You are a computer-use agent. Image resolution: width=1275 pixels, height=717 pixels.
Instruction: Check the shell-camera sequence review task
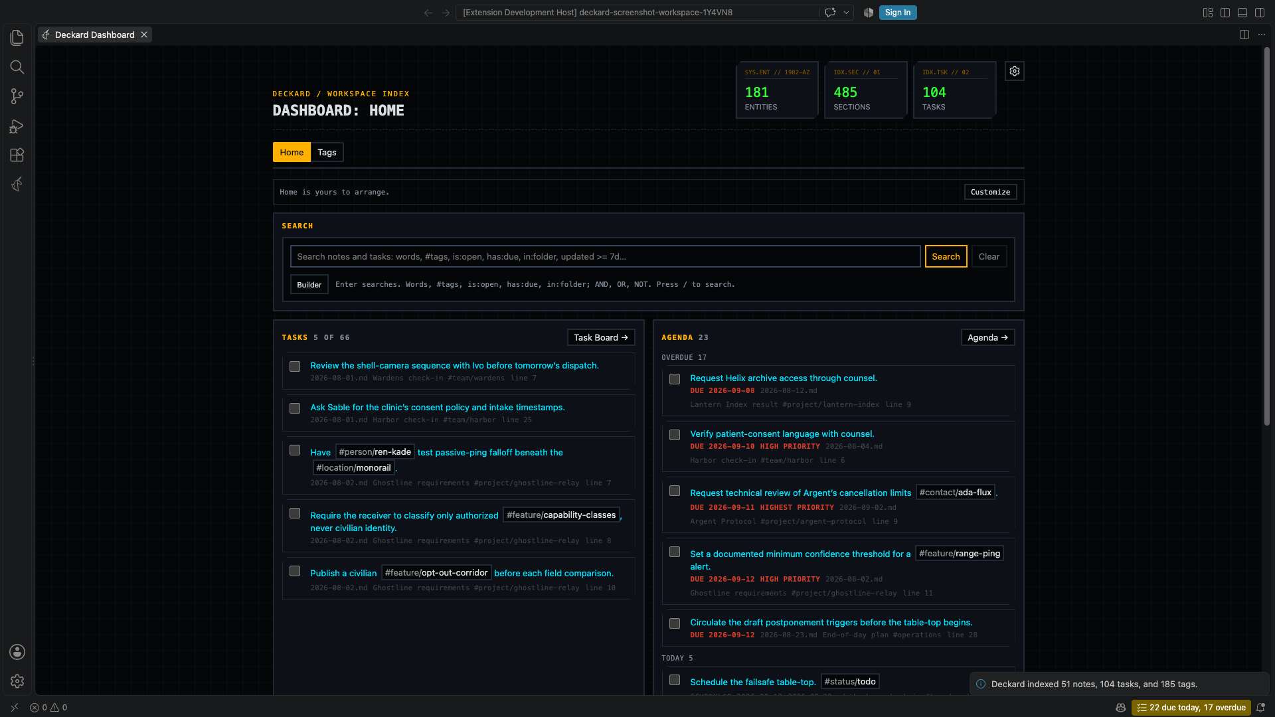pyautogui.click(x=295, y=366)
